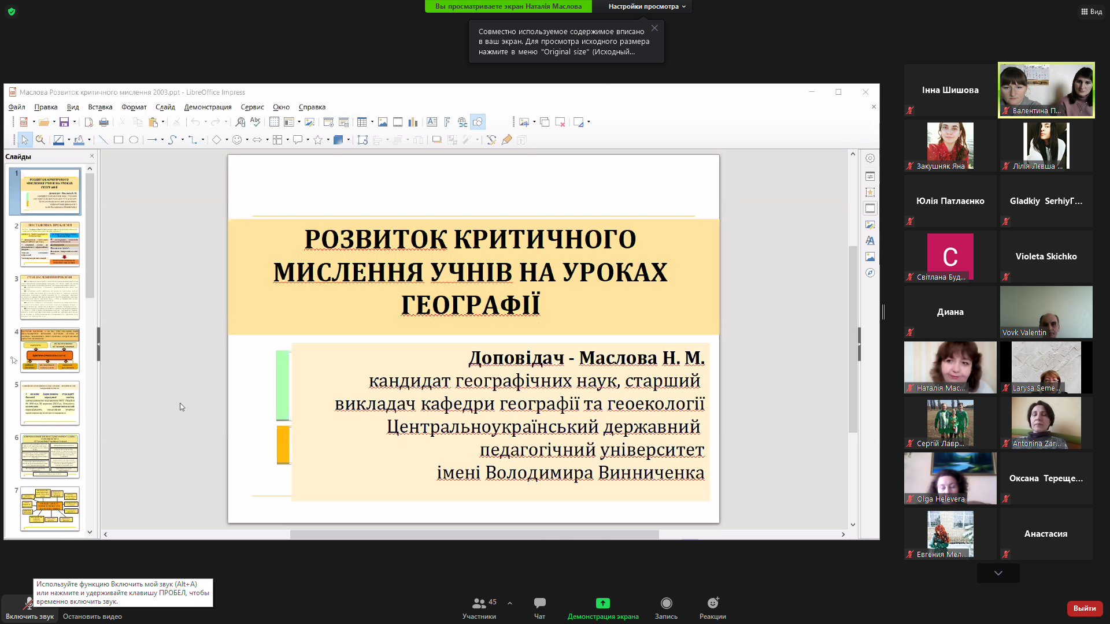Click the Insert Chart icon

[x=413, y=122]
